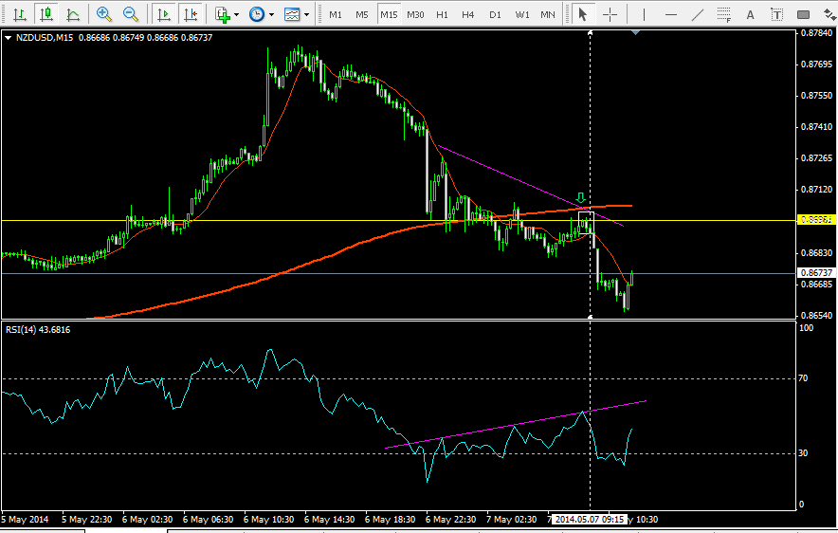838x533 pixels.
Task: Select the M30 timeframe
Action: (415, 14)
